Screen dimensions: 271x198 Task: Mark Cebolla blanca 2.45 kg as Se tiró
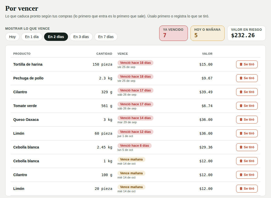tap(247, 147)
